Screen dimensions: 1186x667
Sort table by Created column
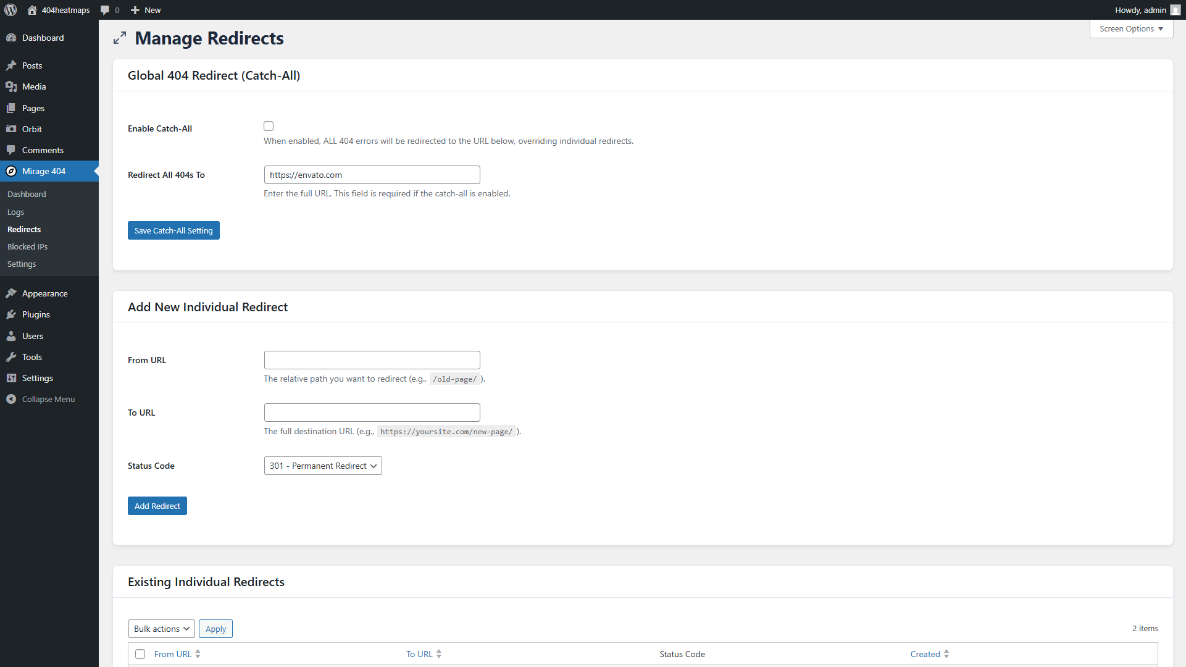(x=925, y=654)
